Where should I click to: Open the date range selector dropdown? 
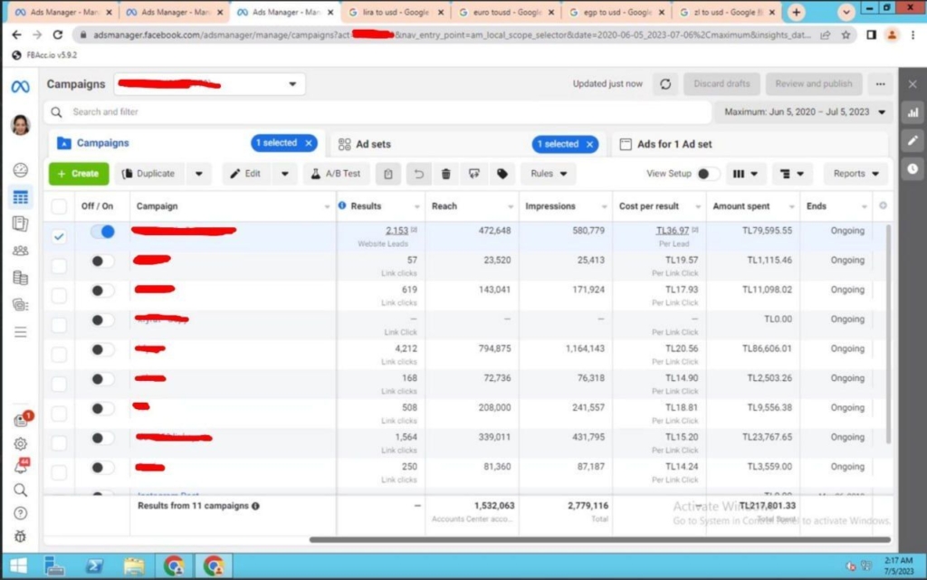tap(805, 112)
